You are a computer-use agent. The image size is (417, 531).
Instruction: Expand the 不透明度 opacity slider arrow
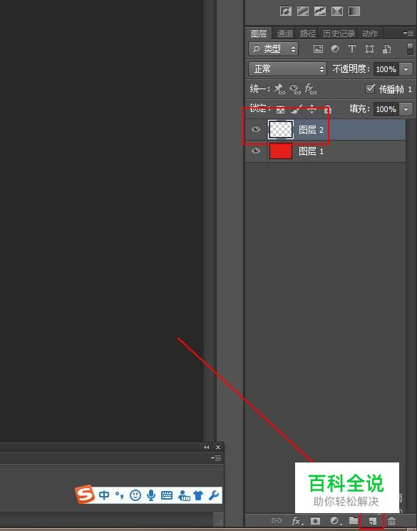(x=406, y=69)
